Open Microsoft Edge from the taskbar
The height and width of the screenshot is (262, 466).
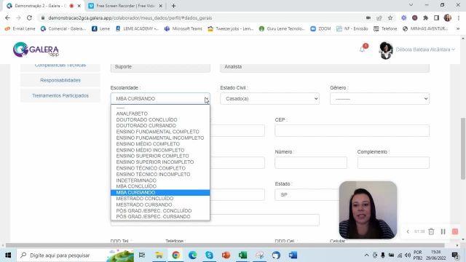click(192, 255)
